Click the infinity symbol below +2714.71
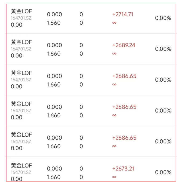The width and height of the screenshot is (177, 182). click(114, 23)
